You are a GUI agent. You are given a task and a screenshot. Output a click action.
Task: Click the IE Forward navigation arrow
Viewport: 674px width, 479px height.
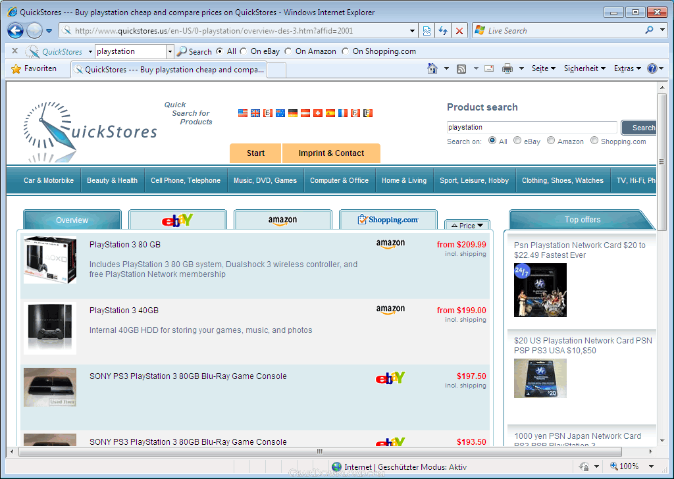click(34, 30)
